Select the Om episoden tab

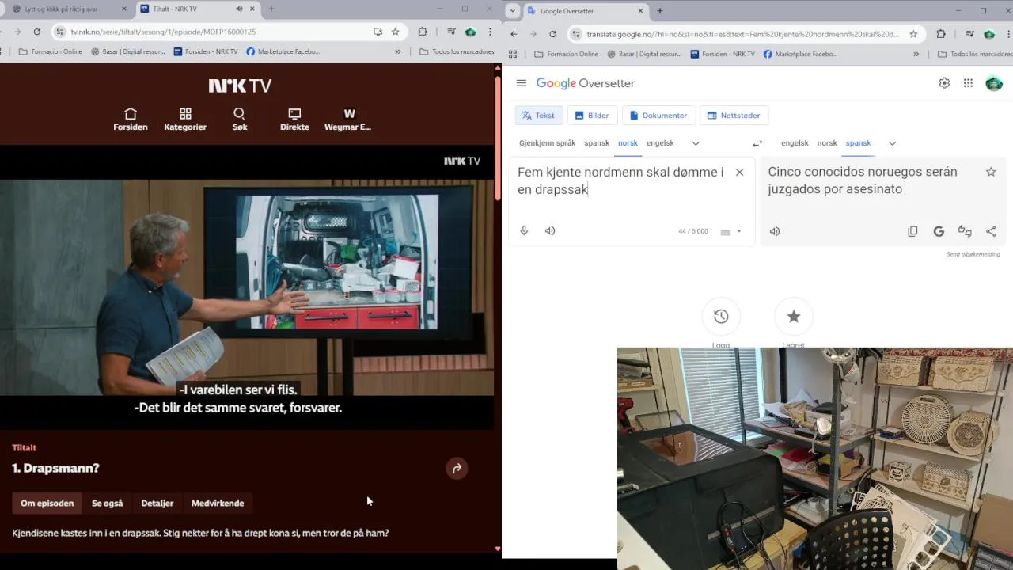point(47,503)
